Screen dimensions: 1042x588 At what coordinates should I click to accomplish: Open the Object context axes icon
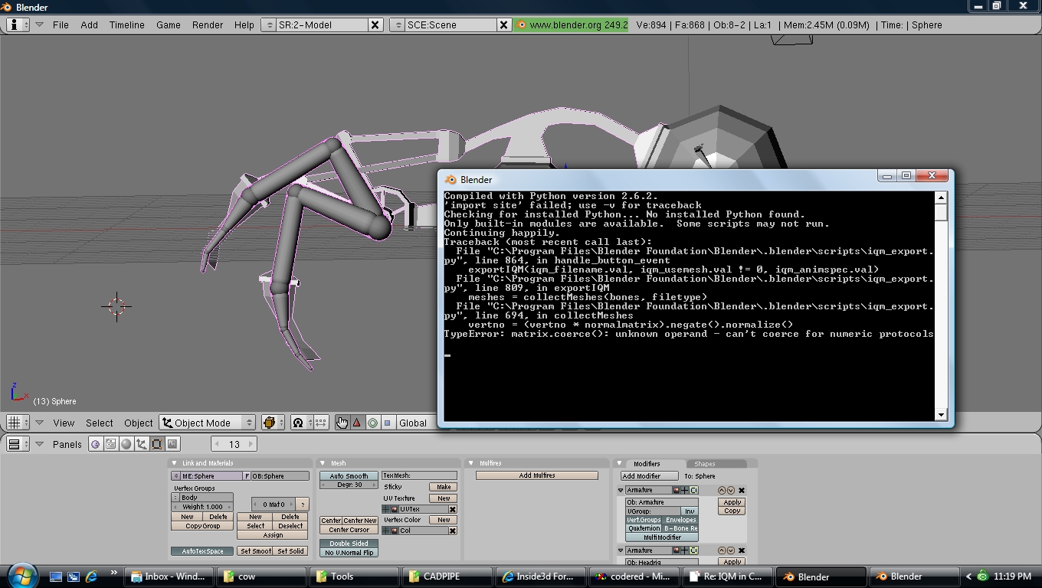[x=141, y=444]
